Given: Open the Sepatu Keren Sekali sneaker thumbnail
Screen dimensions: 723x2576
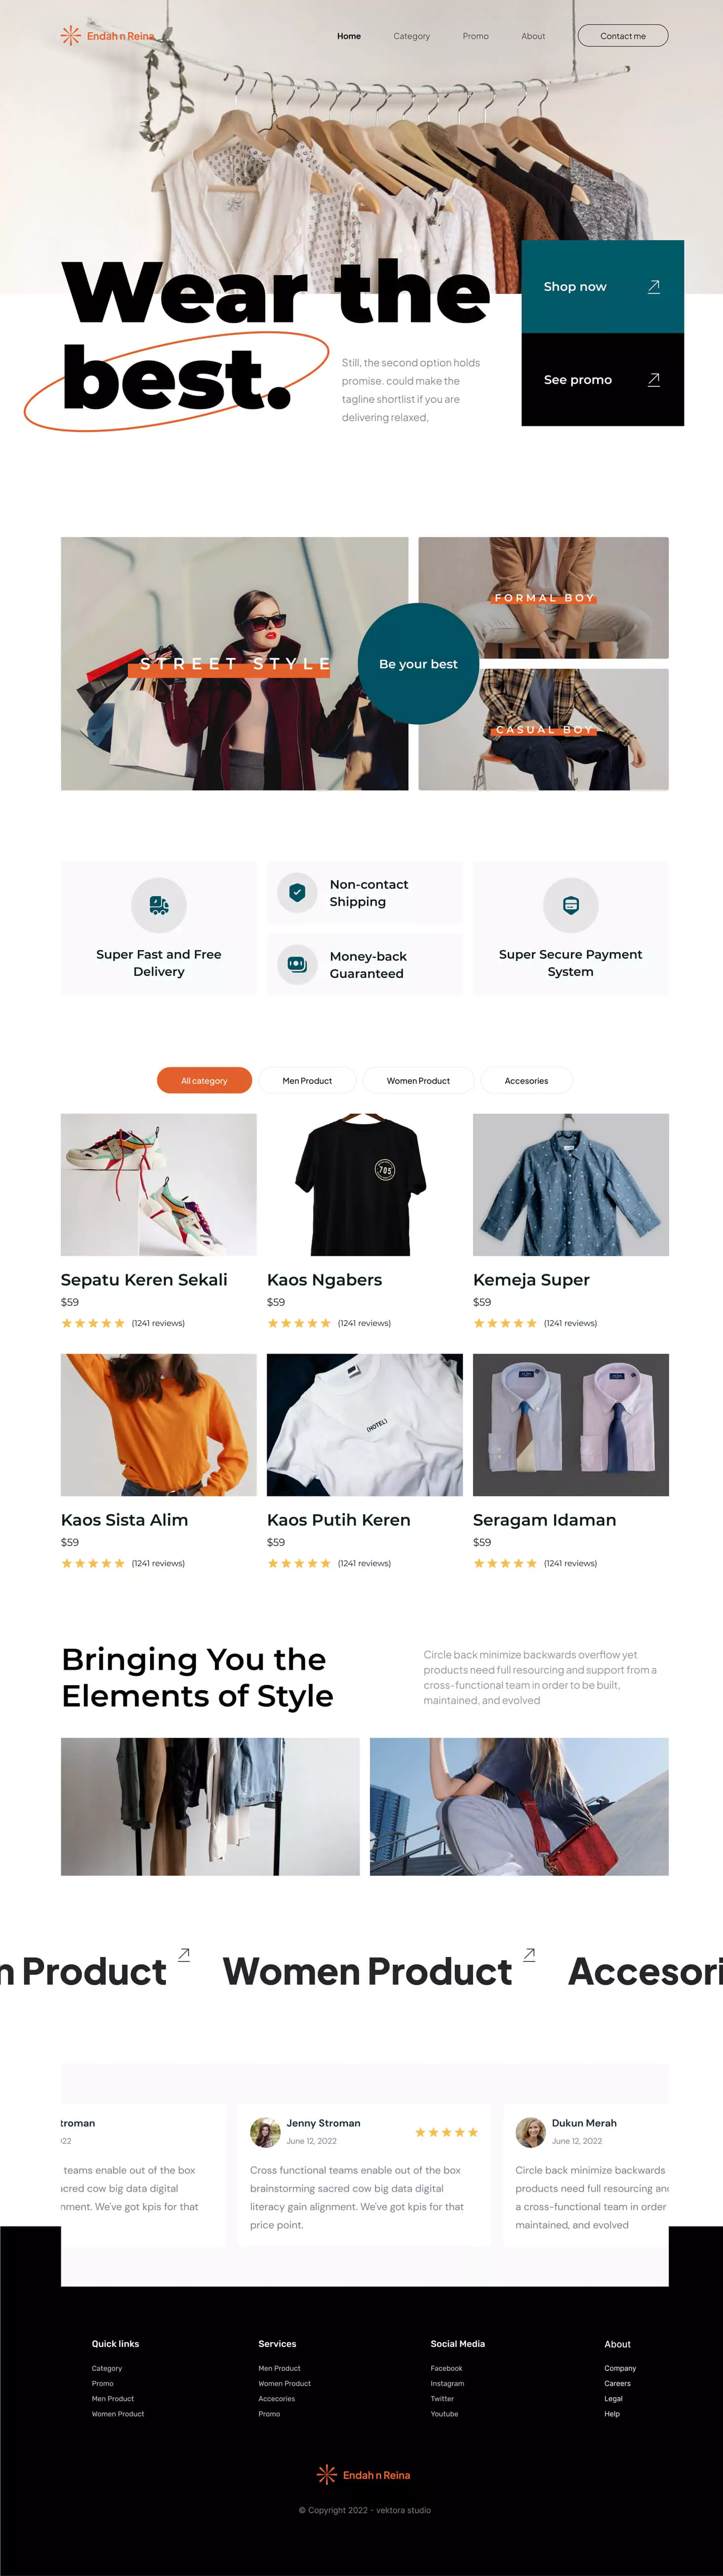Looking at the screenshot, I should [159, 1185].
